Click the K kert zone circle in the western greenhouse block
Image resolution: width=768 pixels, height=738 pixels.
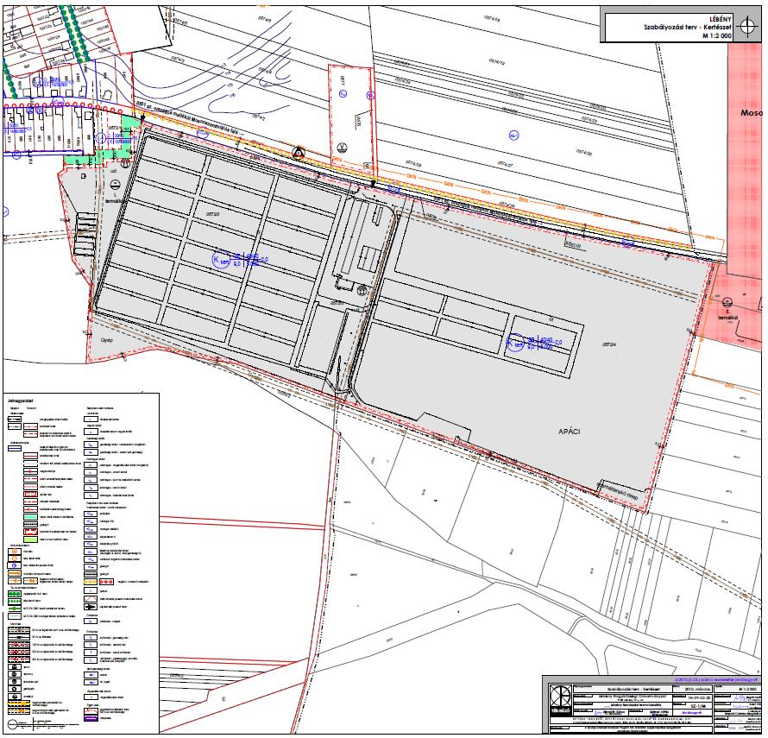[x=221, y=259]
